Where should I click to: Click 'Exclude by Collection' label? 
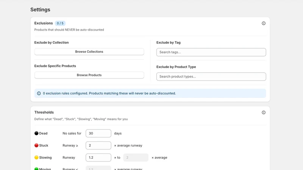click(x=52, y=42)
